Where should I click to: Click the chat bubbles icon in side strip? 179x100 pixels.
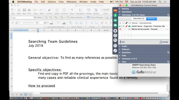click(x=115, y=40)
